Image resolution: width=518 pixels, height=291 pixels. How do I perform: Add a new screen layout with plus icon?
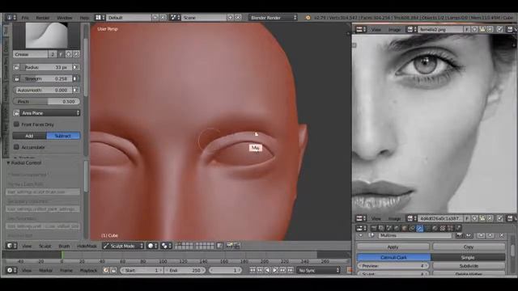(155, 18)
